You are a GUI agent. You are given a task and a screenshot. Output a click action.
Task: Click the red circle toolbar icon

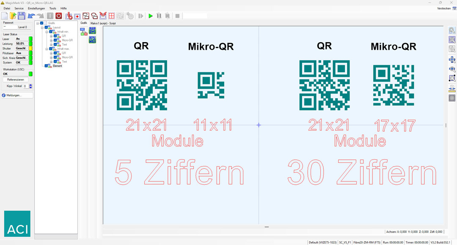58,16
